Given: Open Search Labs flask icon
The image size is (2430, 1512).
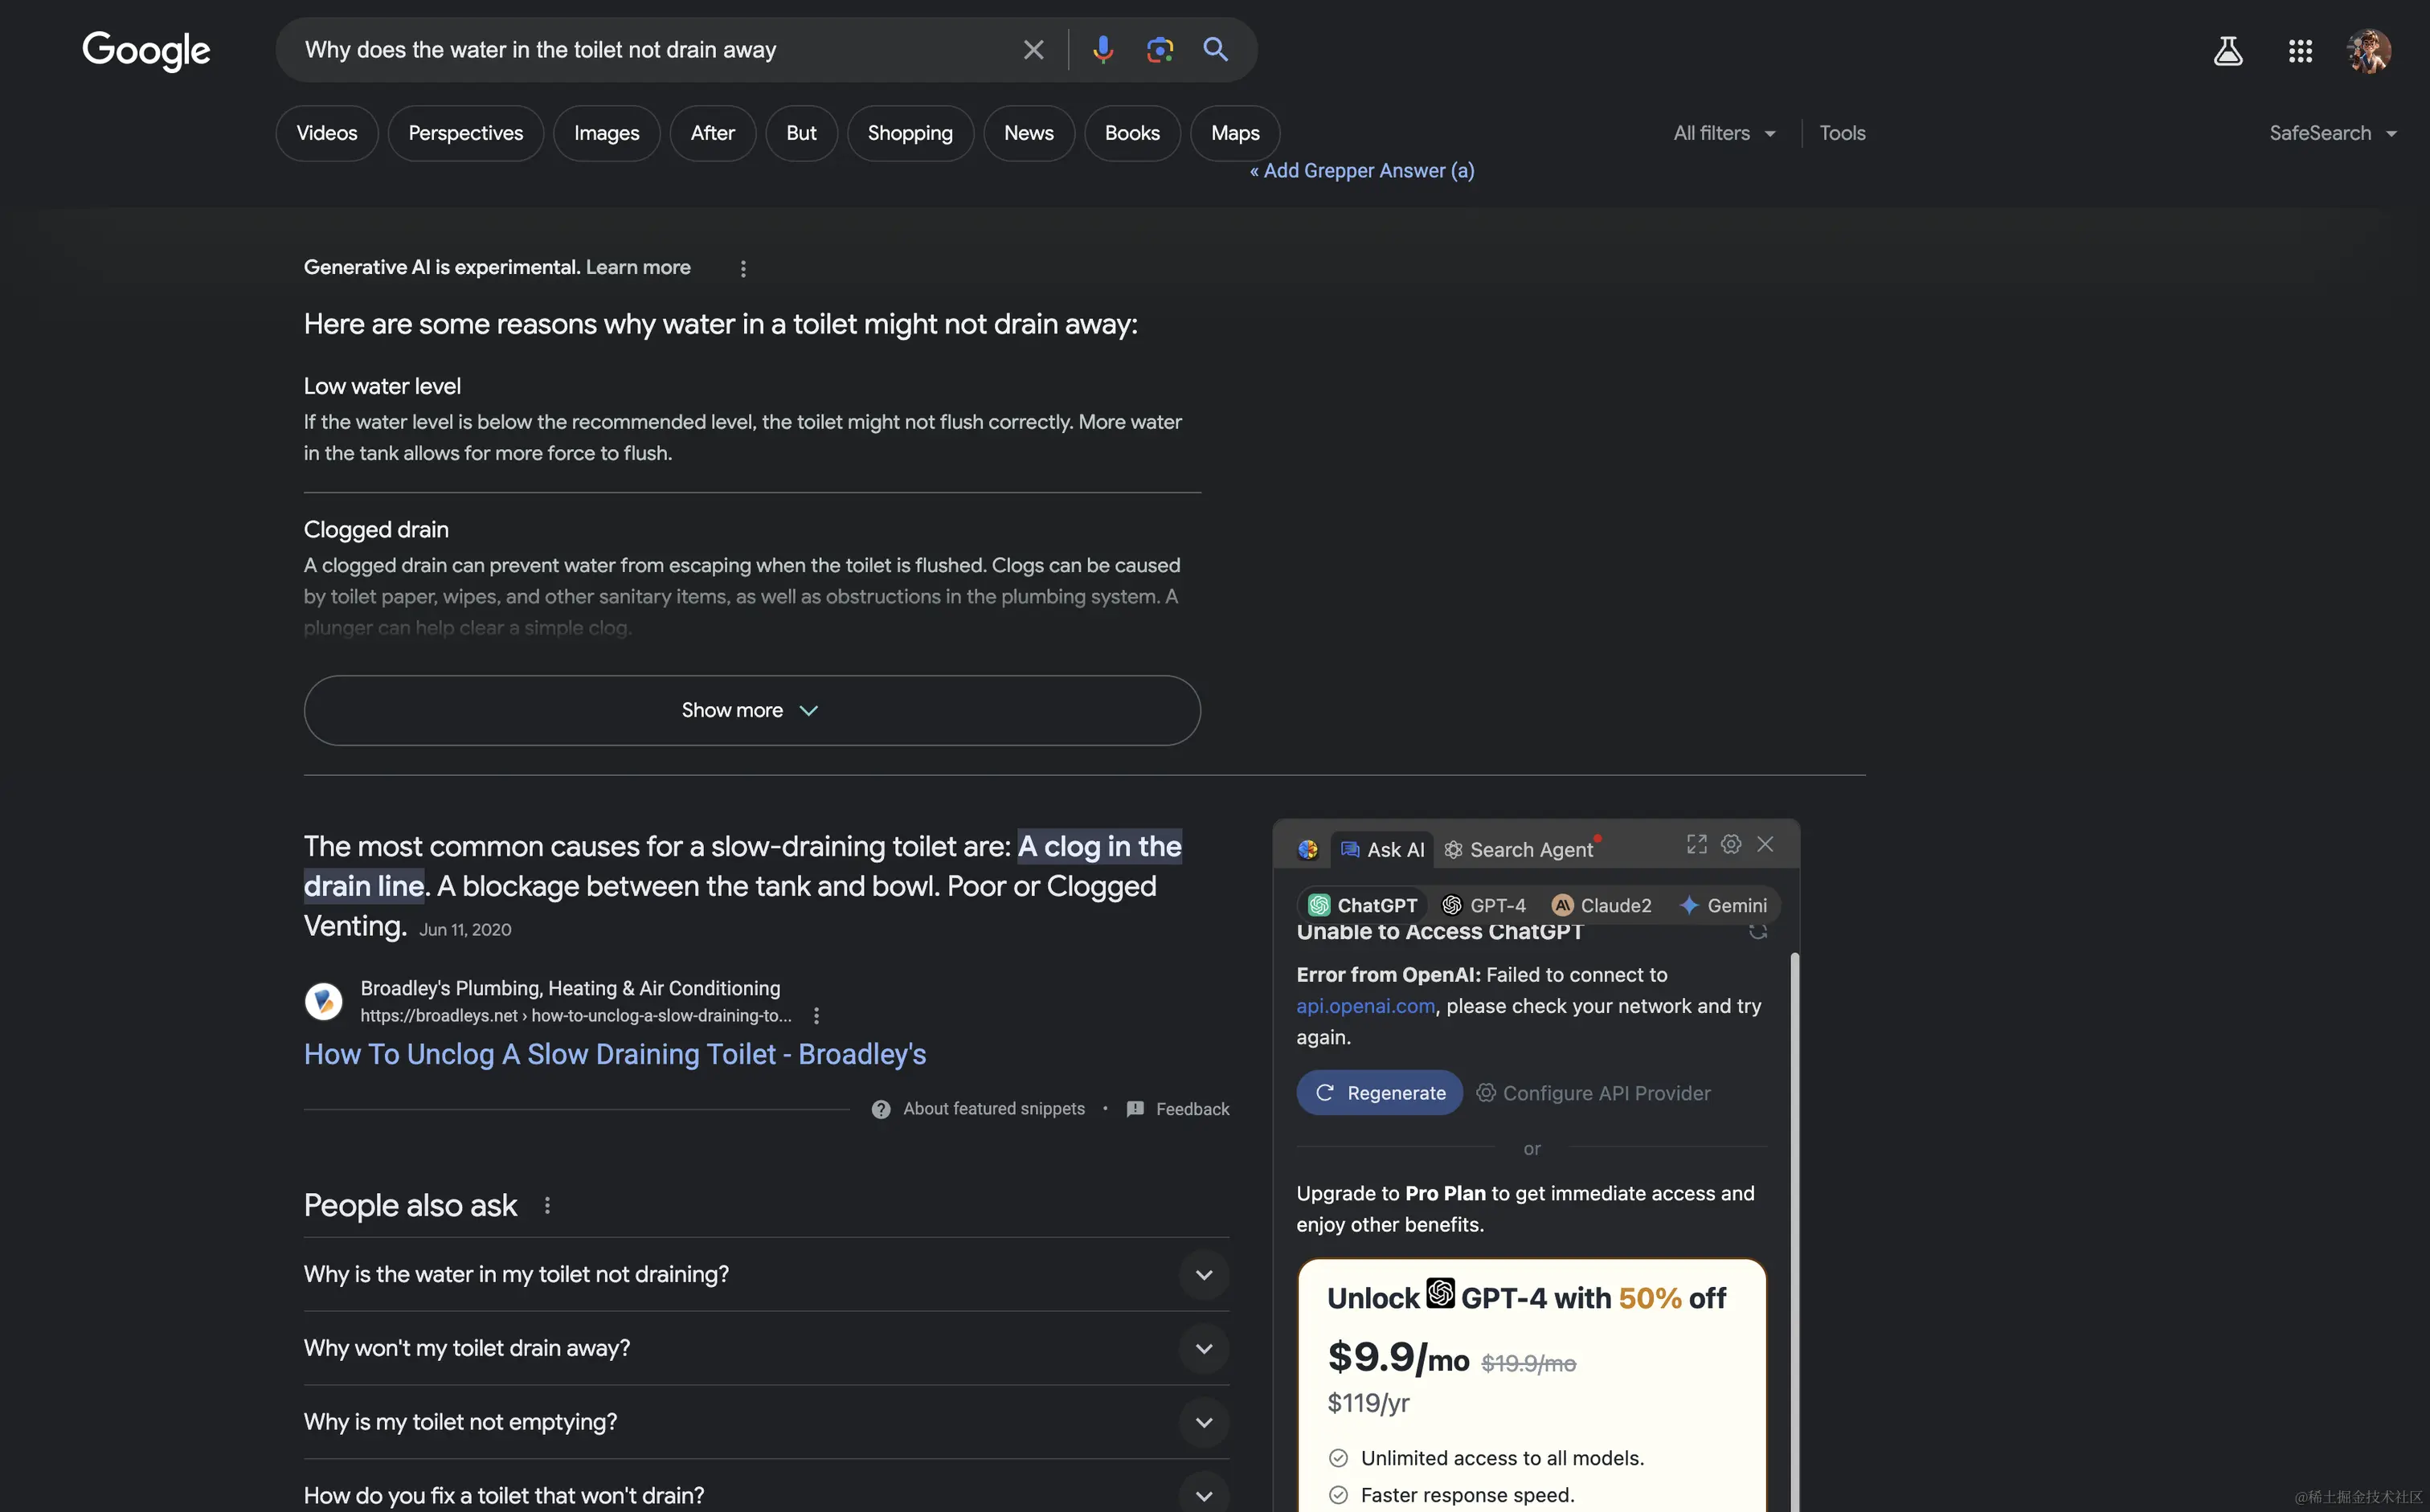Looking at the screenshot, I should click(x=2227, y=50).
